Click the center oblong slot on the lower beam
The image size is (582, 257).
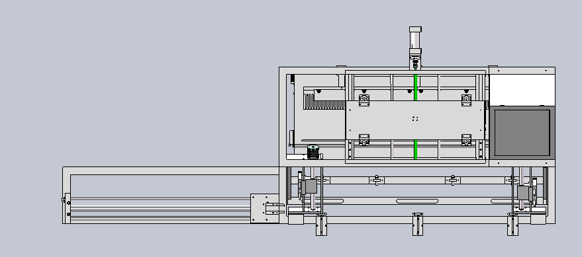(417, 201)
